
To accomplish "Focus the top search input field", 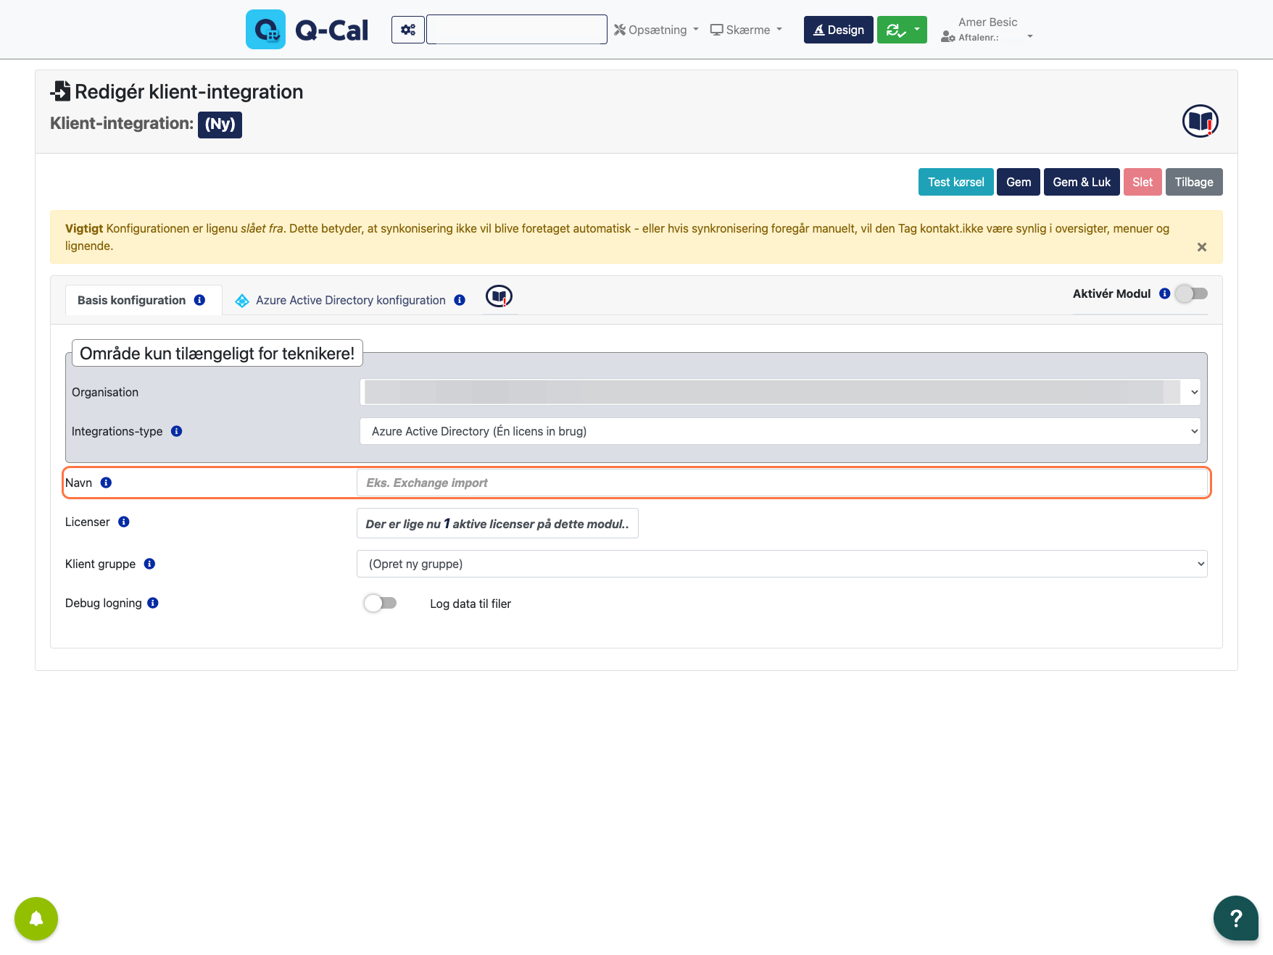I will [x=517, y=30].
